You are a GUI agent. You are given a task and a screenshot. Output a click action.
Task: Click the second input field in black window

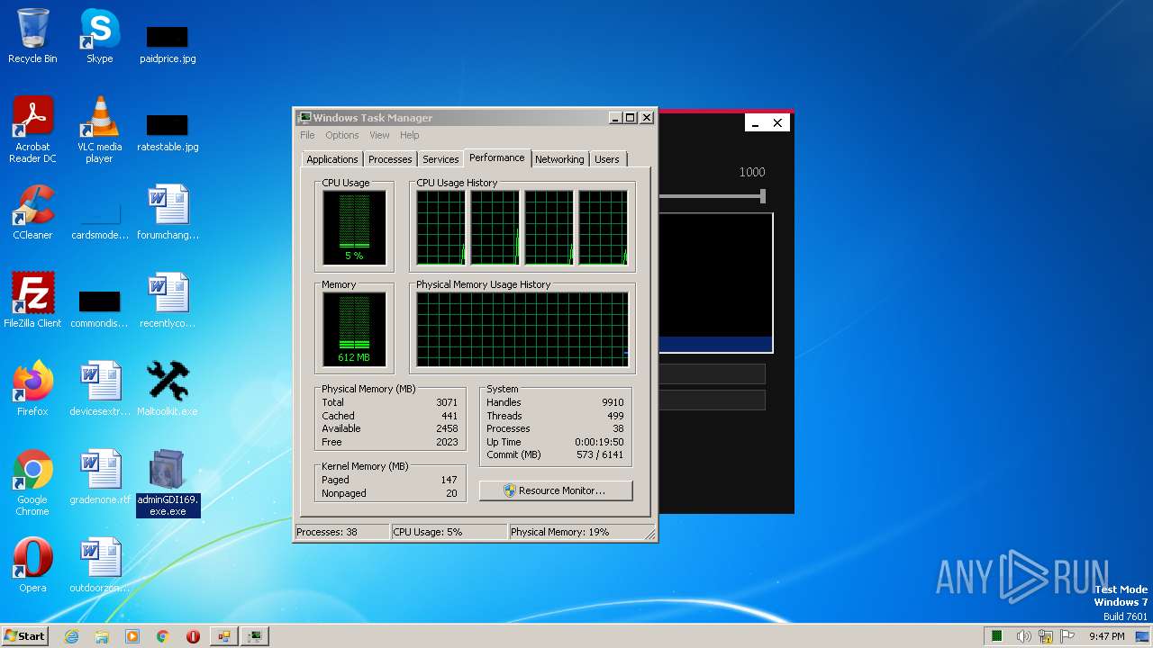pyautogui.click(x=713, y=400)
